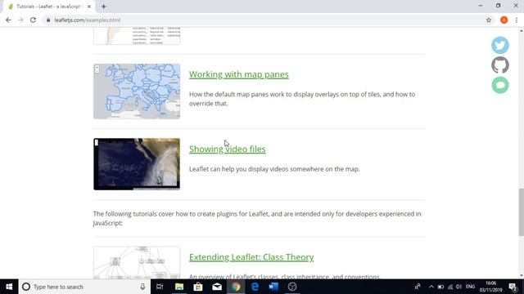This screenshot has height=294, width=524.
Task: Open Extending Leaflet: Class Theory tutorial
Action: click(x=251, y=257)
